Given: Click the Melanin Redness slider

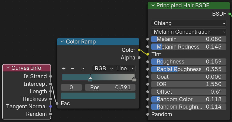Looking at the screenshot, I should pos(189,47).
